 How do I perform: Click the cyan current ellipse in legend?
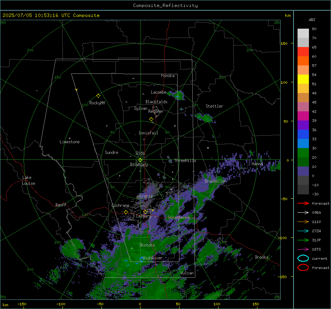click(x=303, y=258)
